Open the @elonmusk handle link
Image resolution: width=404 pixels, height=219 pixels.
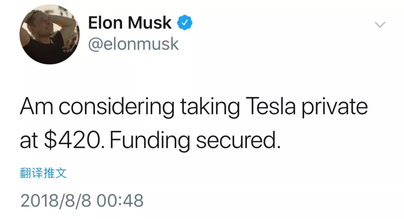[x=133, y=44]
